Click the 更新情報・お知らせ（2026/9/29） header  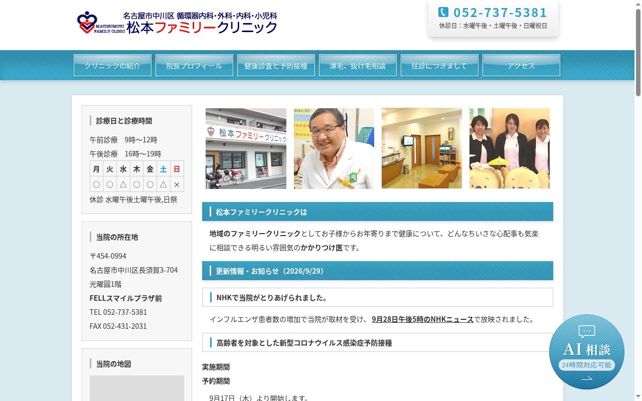point(378,271)
